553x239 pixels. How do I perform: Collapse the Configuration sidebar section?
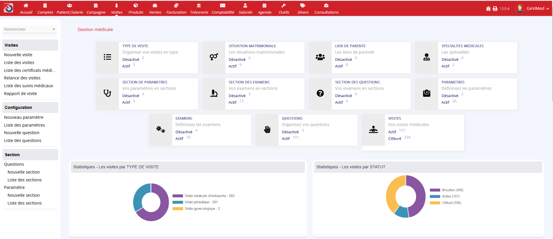(30, 107)
